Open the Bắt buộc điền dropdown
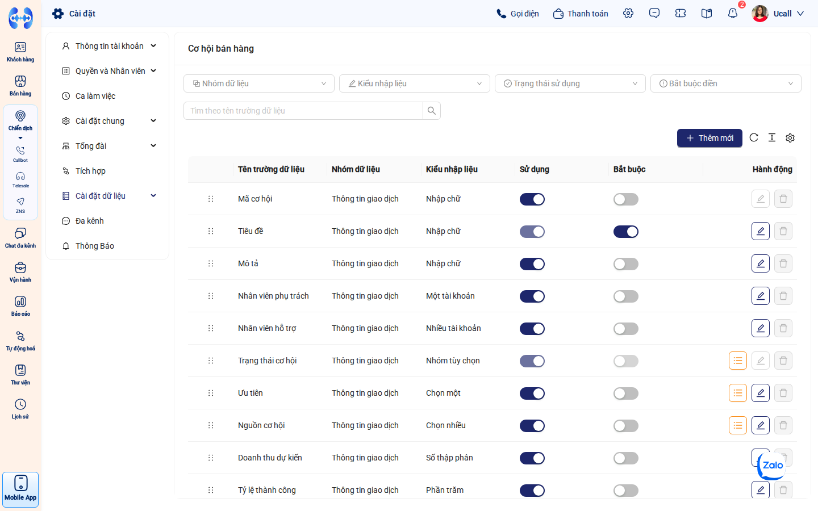This screenshot has width=818, height=511. pos(726,83)
